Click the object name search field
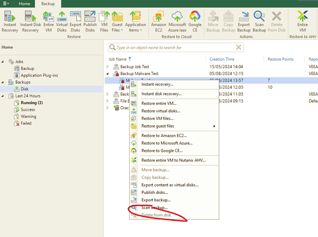 [x=176, y=47]
